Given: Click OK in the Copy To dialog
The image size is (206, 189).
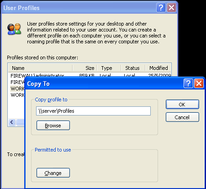Looking at the screenshot, I should coord(182,105).
